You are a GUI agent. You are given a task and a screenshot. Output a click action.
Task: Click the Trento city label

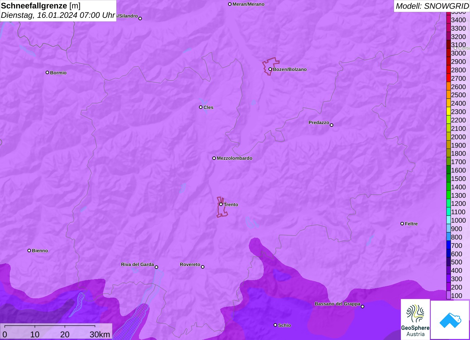click(231, 204)
